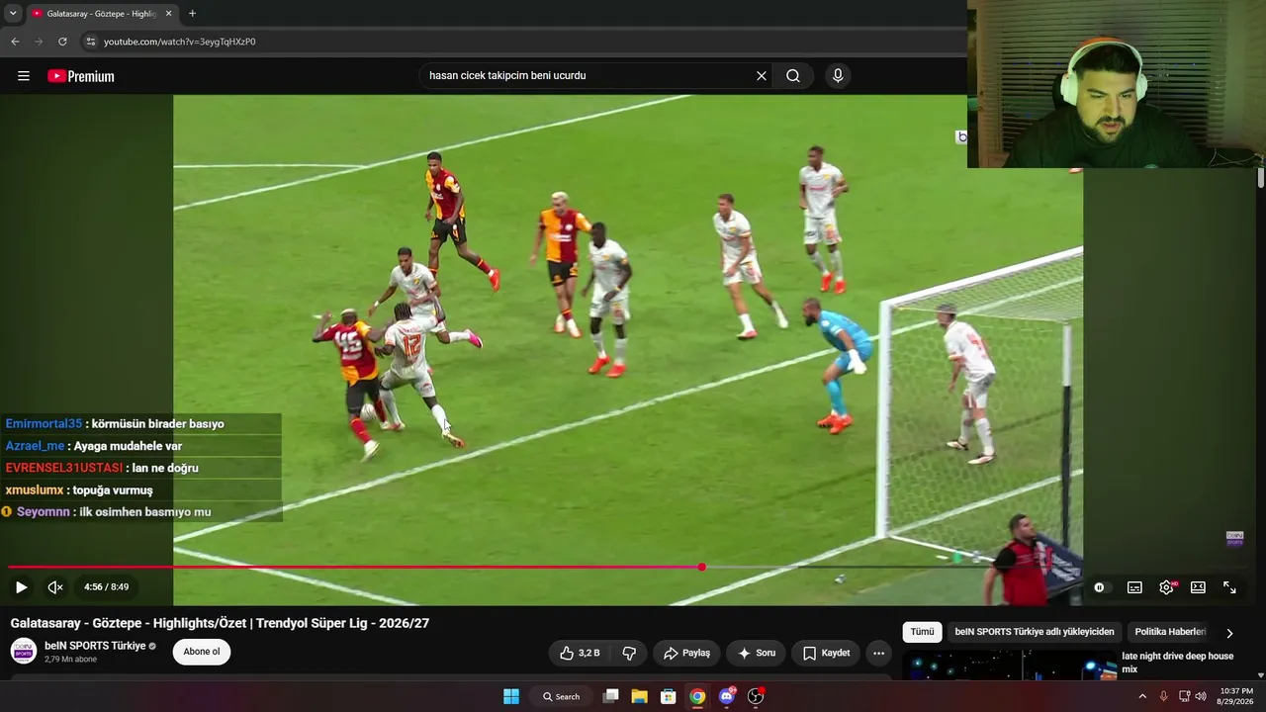
Task: Select the Tümü filter chip
Action: point(922,632)
